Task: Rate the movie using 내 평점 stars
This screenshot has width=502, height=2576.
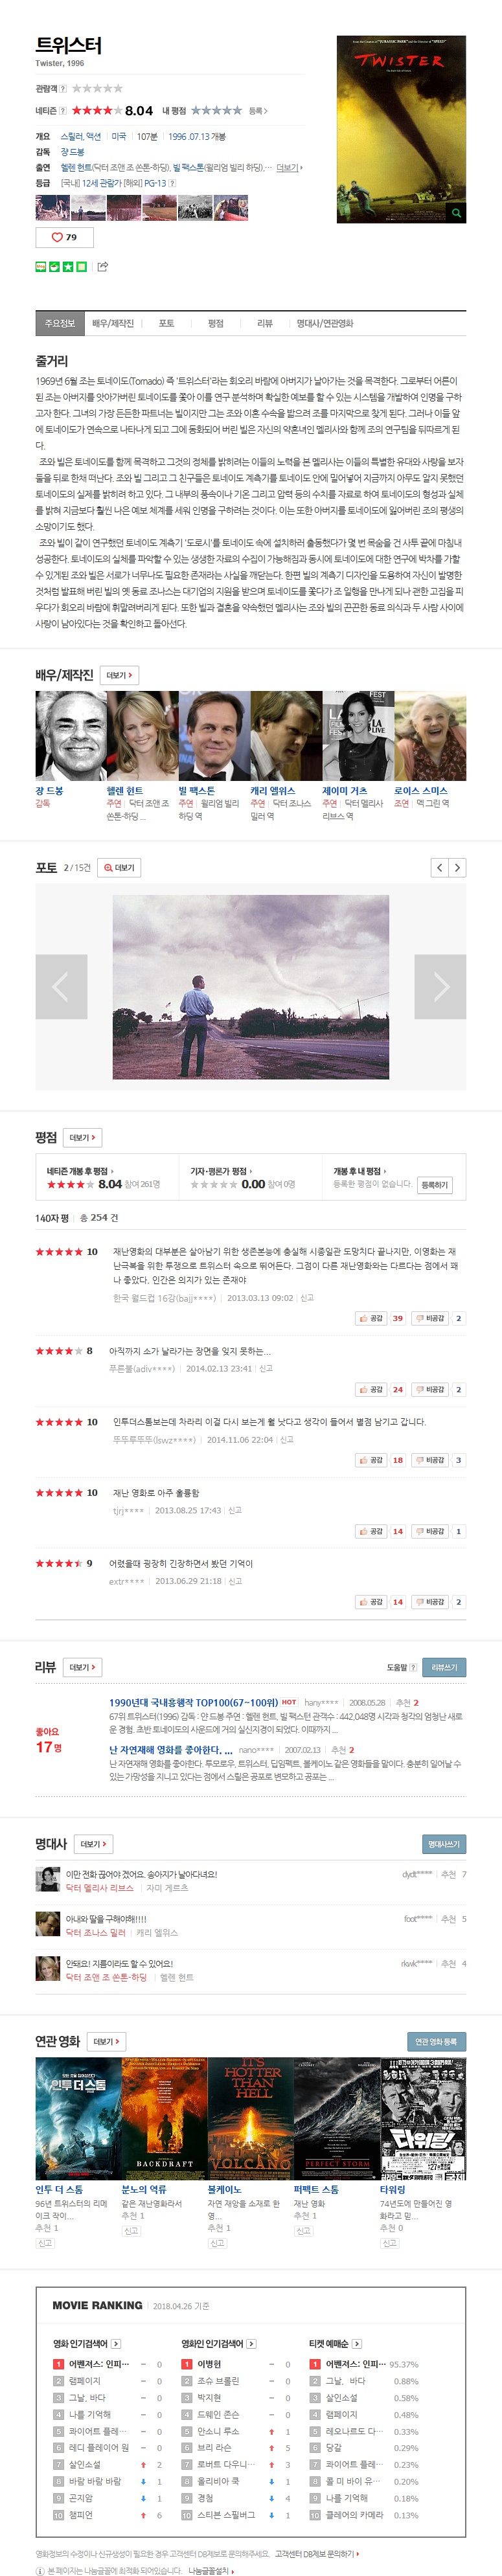Action: 216,110
